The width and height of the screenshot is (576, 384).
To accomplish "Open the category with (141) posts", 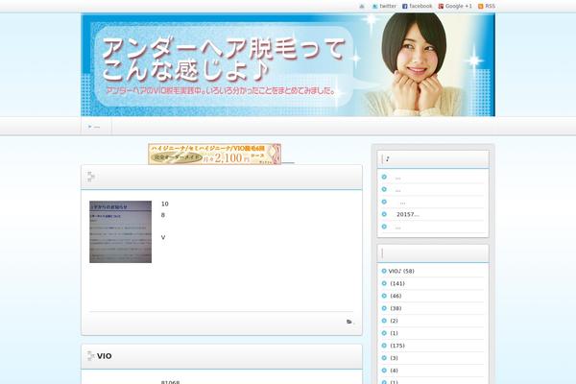I will point(397,284).
